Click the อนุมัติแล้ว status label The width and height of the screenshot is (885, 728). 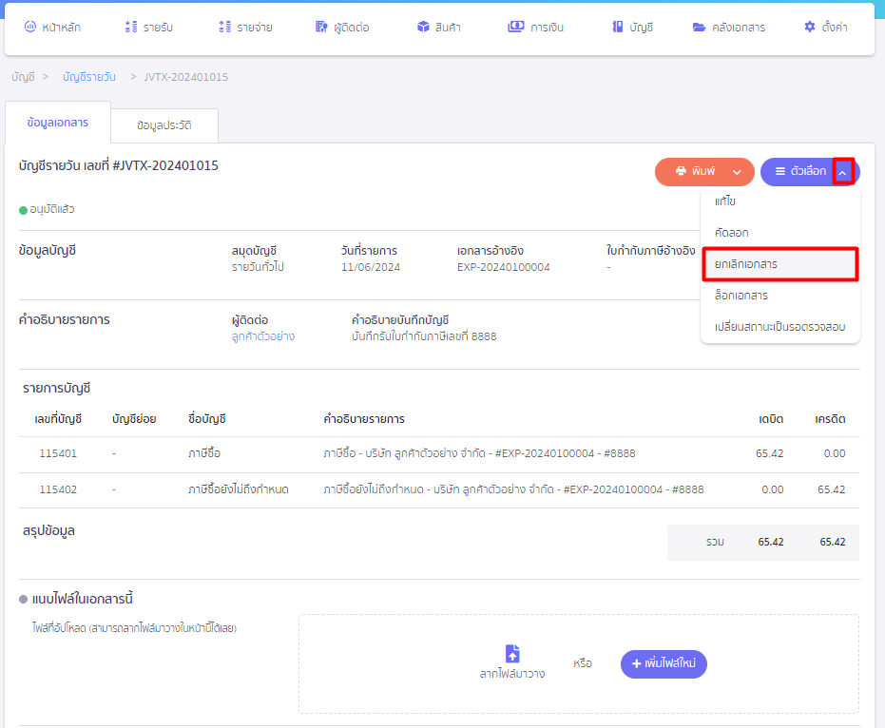[x=52, y=209]
